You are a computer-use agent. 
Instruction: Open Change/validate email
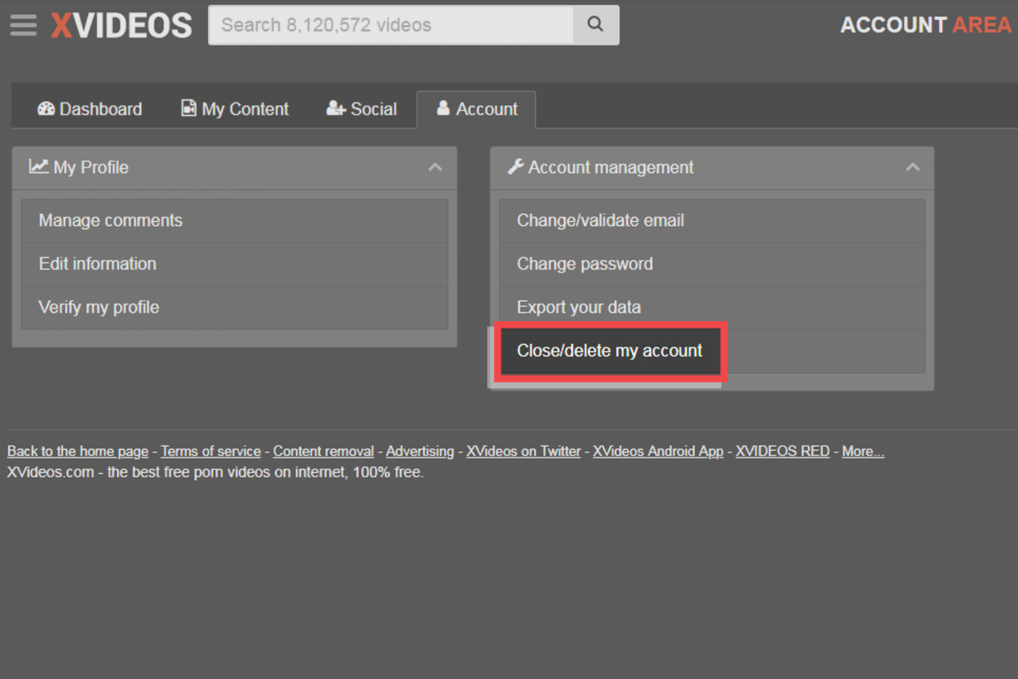600,221
